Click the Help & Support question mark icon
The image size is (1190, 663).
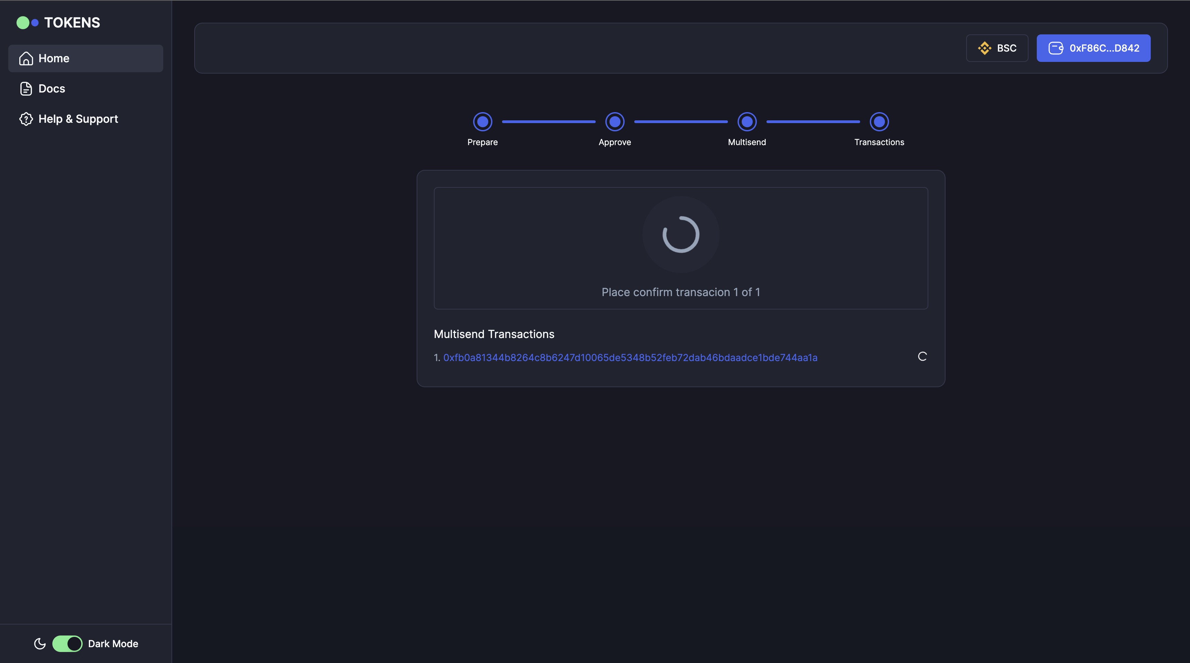coord(26,119)
